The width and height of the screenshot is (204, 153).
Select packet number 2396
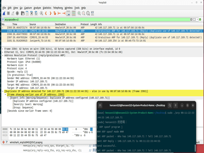click(102, 34)
